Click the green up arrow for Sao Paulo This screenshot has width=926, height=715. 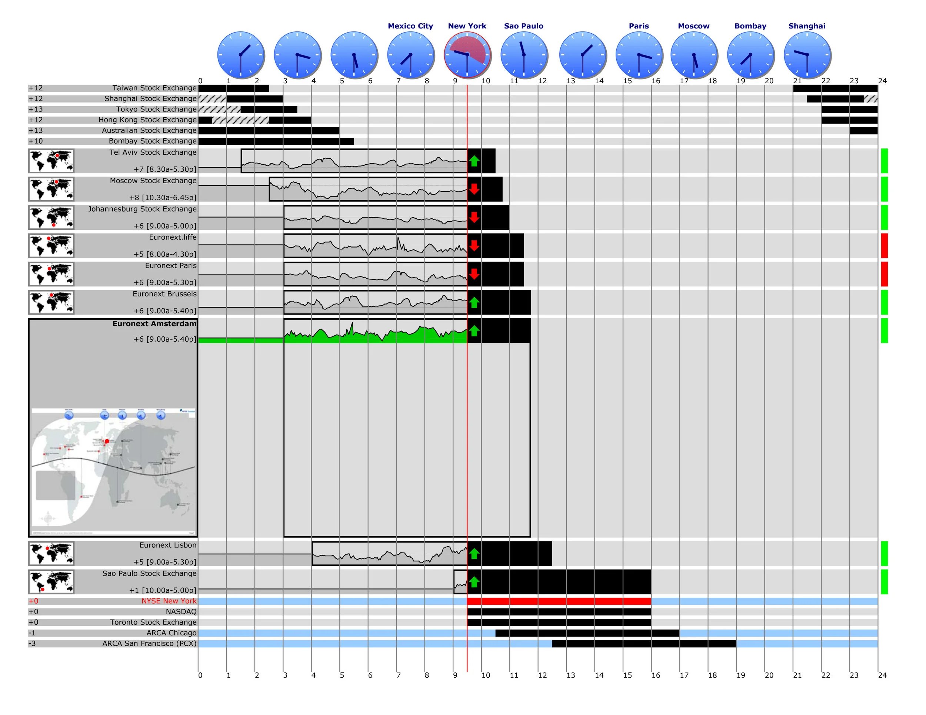pos(474,582)
